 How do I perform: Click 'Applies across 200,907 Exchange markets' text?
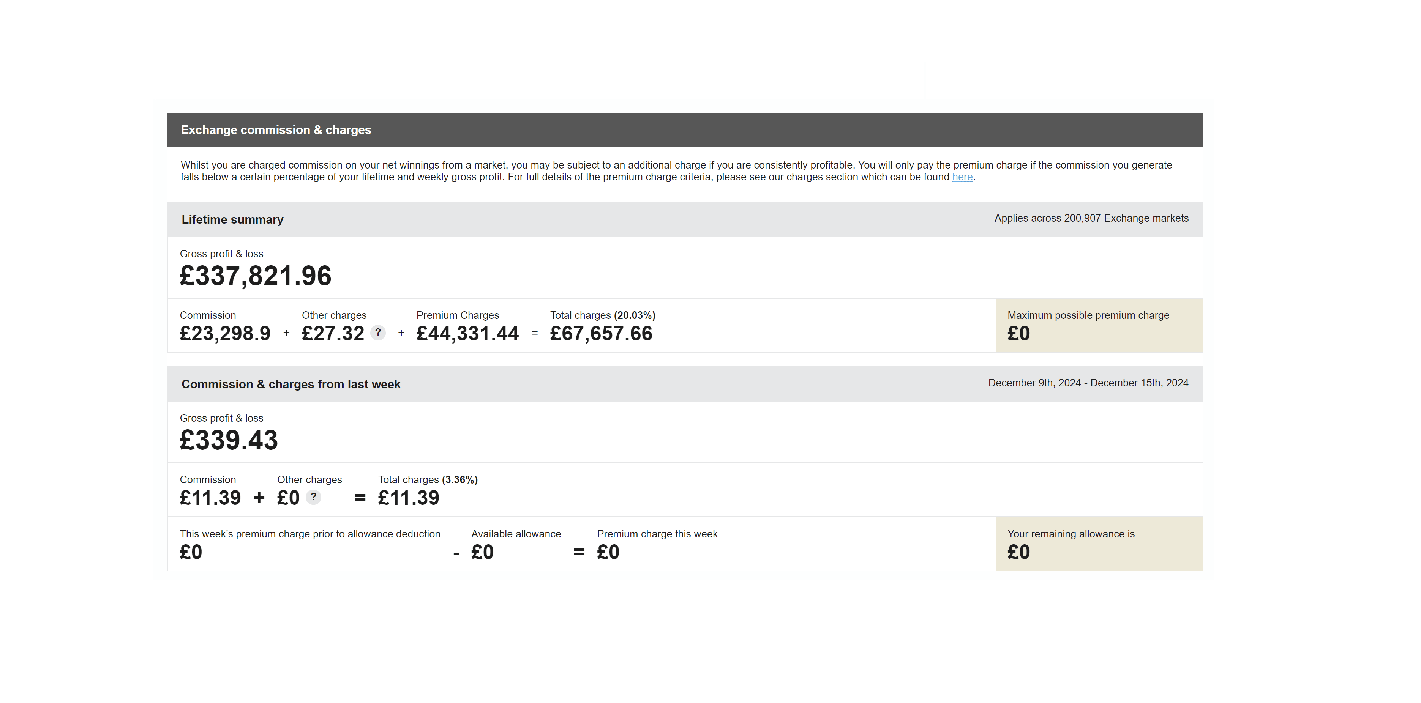click(1091, 218)
